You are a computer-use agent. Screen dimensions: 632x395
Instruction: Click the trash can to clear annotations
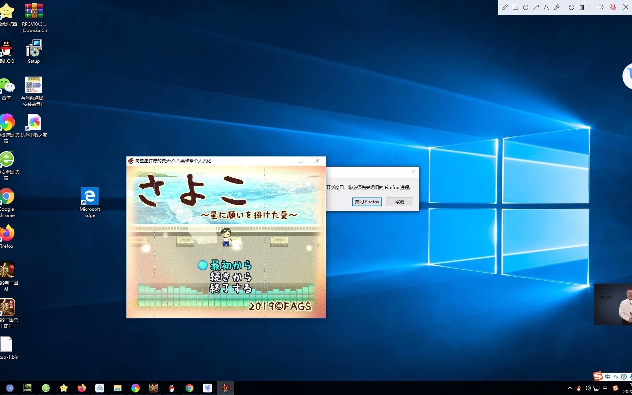[582, 7]
